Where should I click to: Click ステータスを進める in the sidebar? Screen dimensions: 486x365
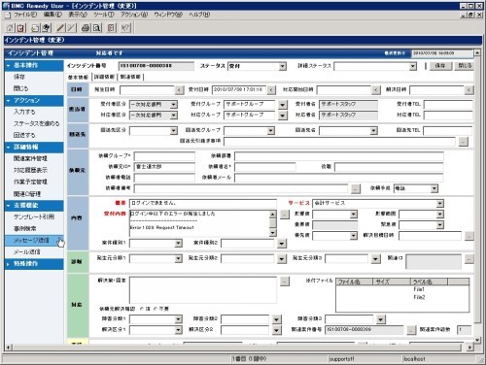tap(37, 123)
